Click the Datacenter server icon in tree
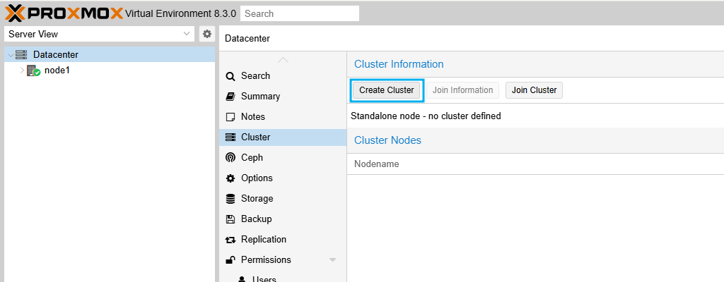The width and height of the screenshot is (724, 282). point(21,55)
